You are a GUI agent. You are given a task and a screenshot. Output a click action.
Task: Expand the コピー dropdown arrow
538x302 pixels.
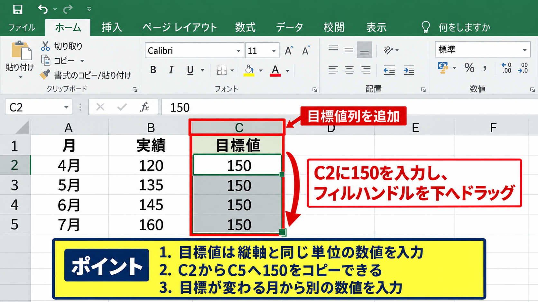(82, 61)
